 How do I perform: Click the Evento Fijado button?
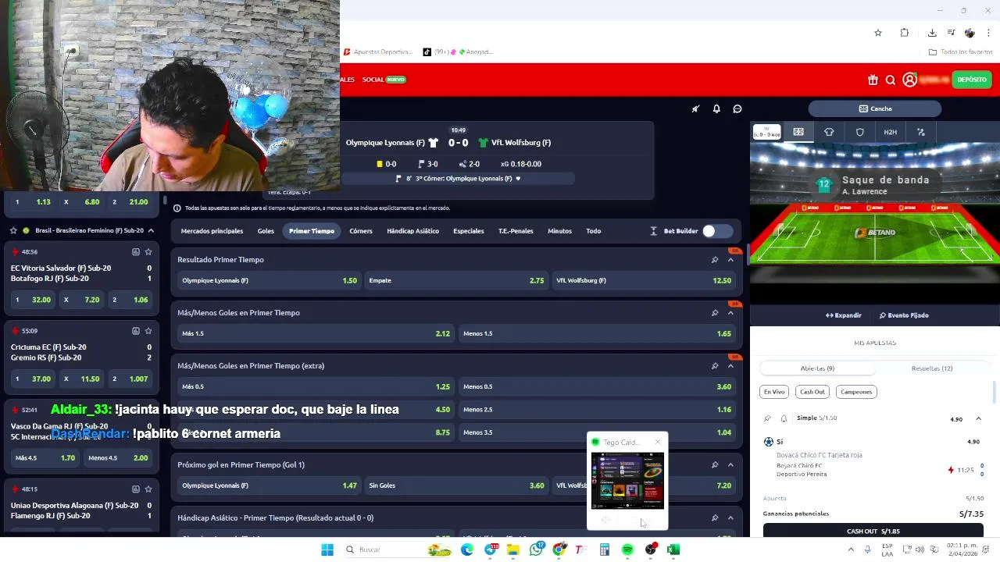coord(904,315)
